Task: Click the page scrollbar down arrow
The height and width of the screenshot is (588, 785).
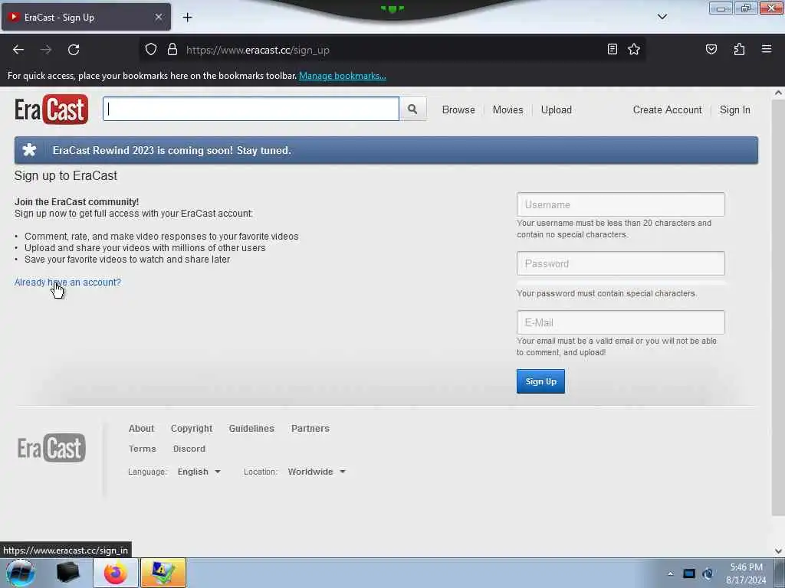Action: (x=778, y=551)
